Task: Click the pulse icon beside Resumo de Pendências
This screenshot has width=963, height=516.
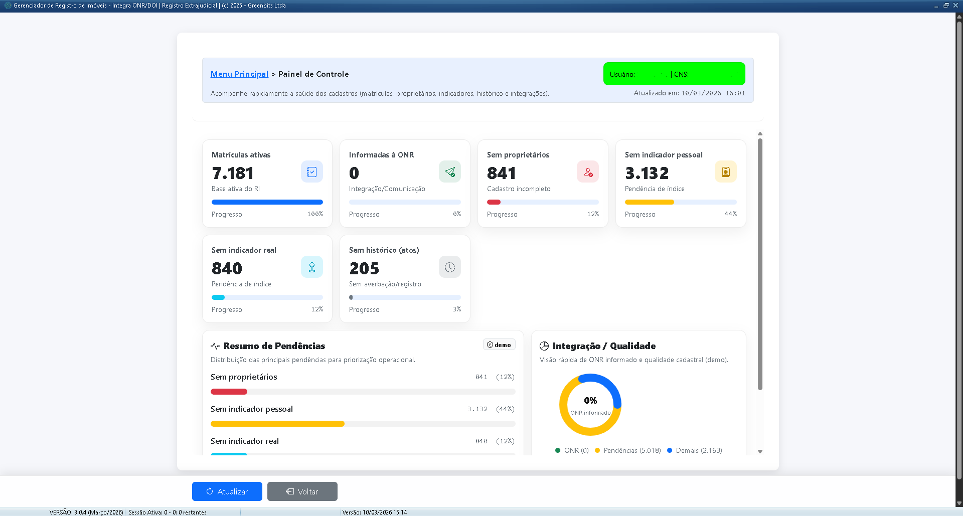Action: click(215, 346)
